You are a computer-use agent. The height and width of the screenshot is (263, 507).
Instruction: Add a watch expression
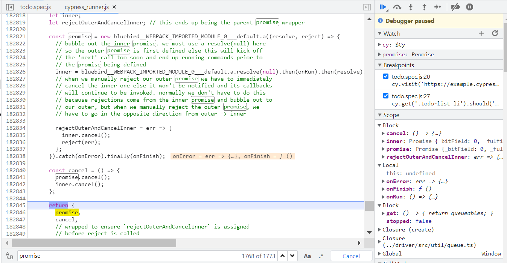[481, 33]
